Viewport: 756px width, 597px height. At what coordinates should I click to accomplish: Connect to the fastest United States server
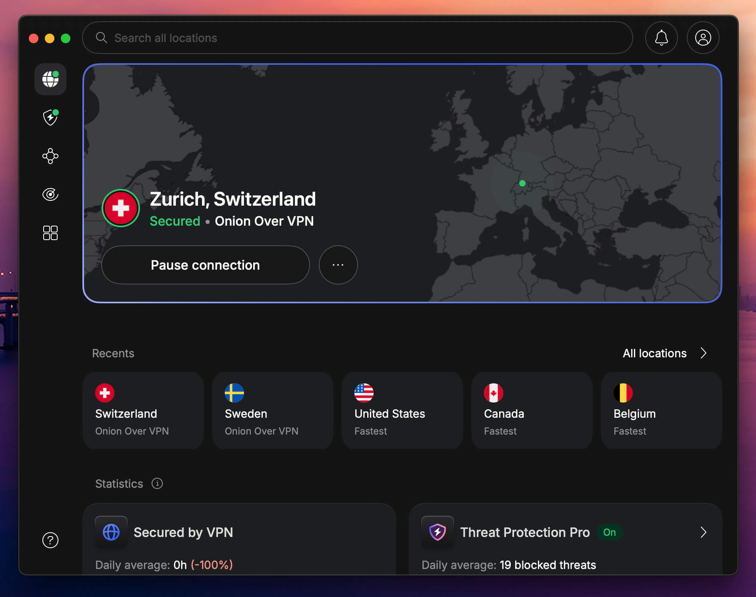[x=402, y=411]
